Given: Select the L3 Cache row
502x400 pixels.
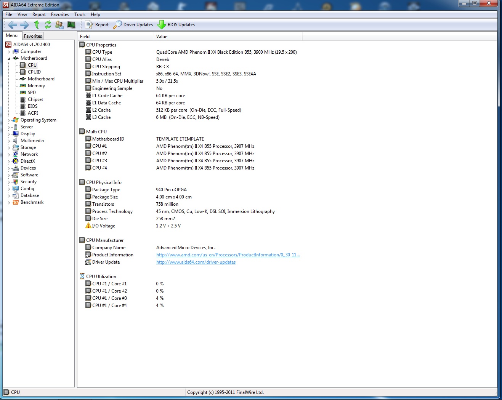Looking at the screenshot, I should coord(152,117).
